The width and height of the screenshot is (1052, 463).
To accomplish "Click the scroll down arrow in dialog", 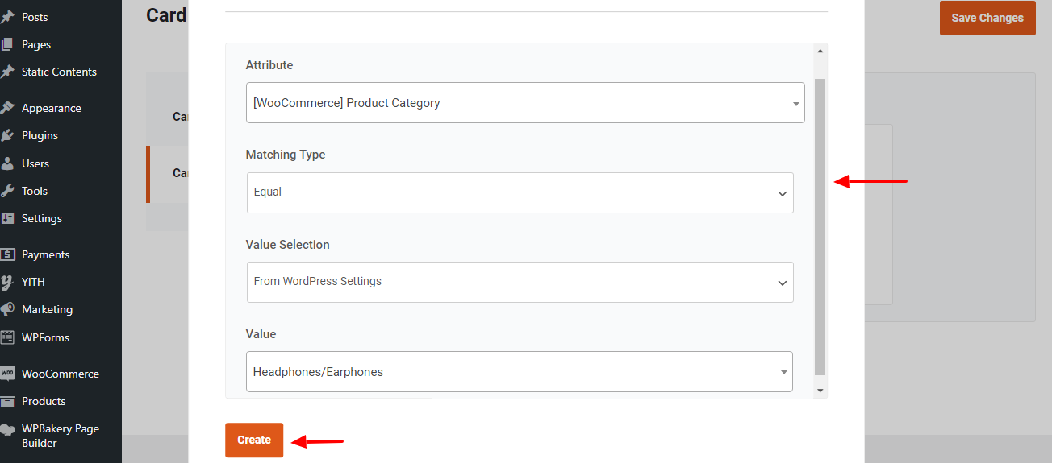I will pos(820,391).
